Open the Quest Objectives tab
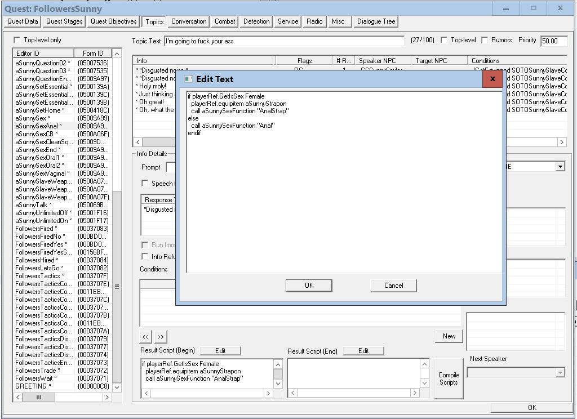The width and height of the screenshot is (577, 419). coord(114,21)
